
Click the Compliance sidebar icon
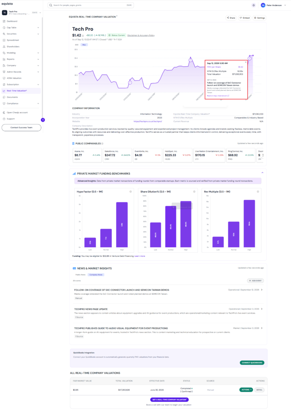[4, 104]
